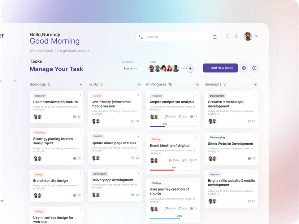Add a team member with dashed plus
This screenshot has height=224, width=299.
tap(190, 68)
